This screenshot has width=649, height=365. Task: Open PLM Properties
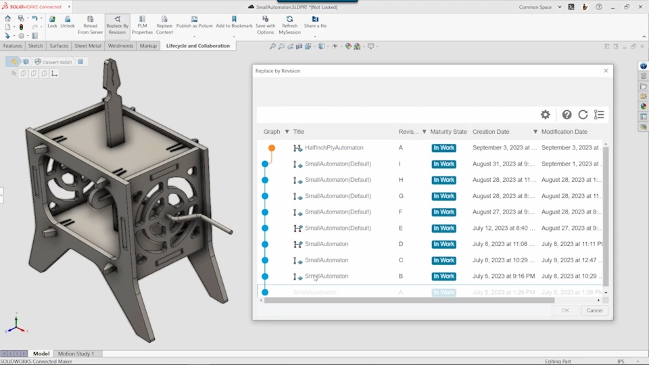[143, 25]
